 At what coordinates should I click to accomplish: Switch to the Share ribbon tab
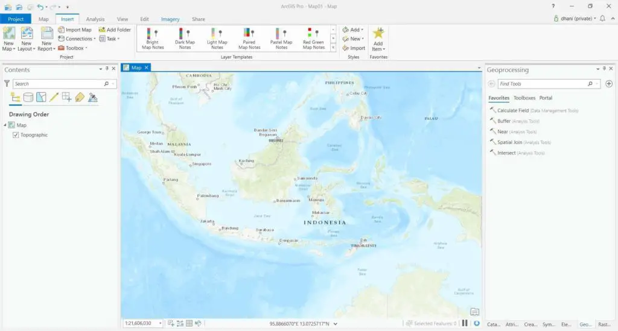tap(198, 19)
